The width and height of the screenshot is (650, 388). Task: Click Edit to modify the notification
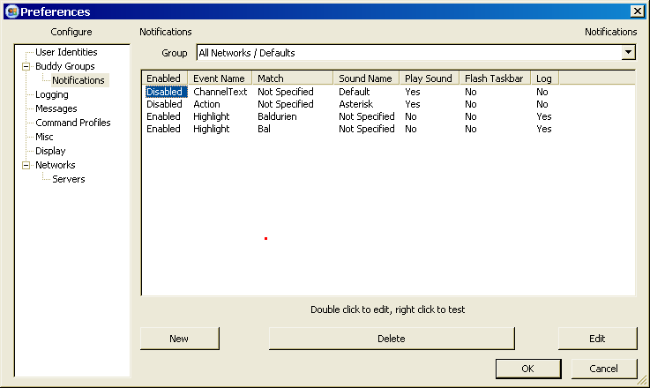pyautogui.click(x=597, y=339)
